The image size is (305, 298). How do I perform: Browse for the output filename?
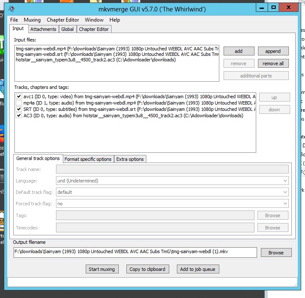point(275,253)
